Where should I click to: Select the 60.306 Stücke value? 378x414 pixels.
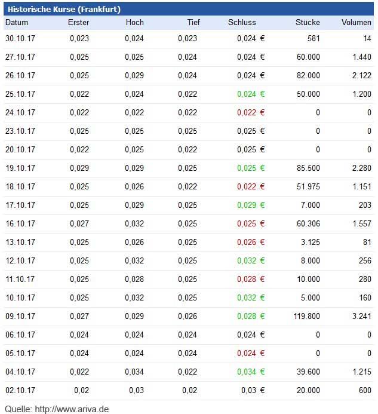(308, 223)
